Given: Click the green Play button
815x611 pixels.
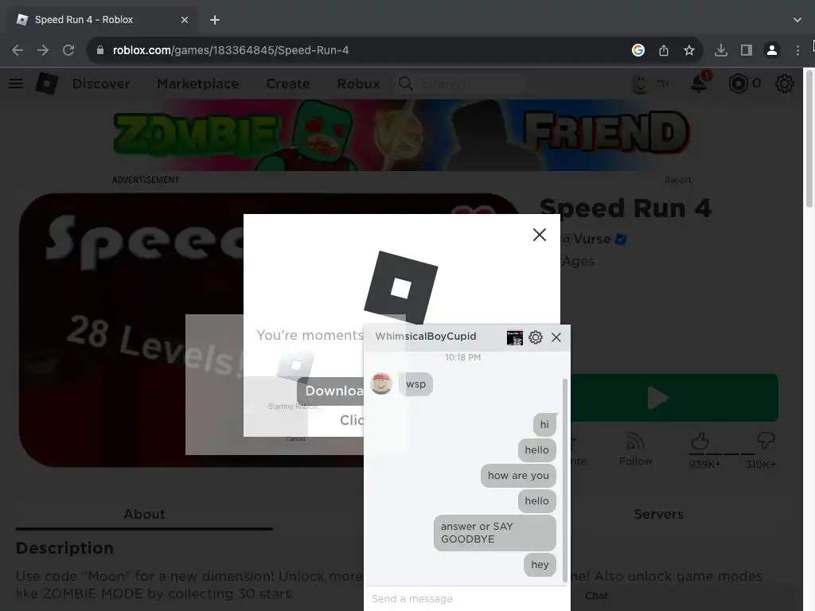Looking at the screenshot, I should click(674, 398).
